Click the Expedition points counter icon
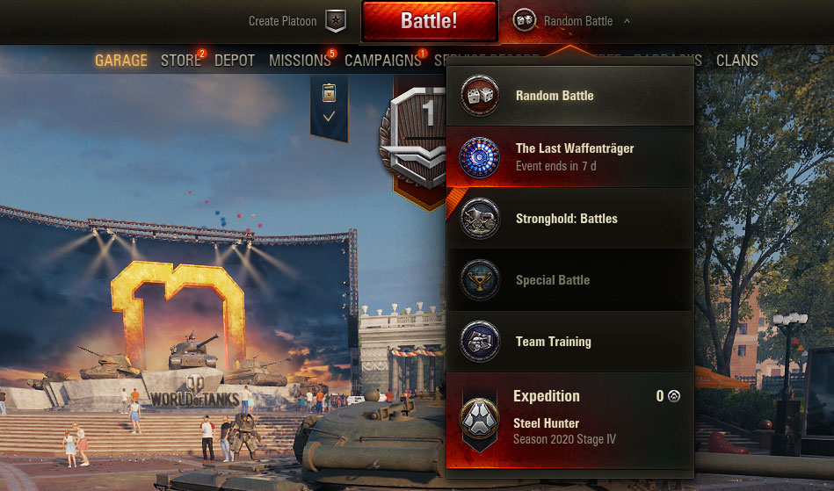Image resolution: width=834 pixels, height=491 pixels. tap(674, 396)
